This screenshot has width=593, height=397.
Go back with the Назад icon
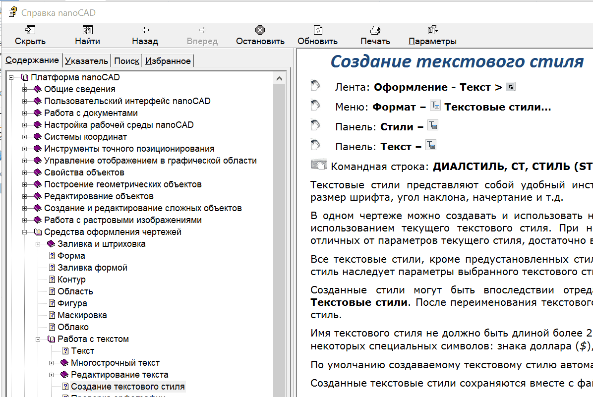[145, 30]
